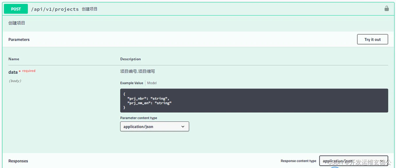Select the Example Value tab

pos(132,83)
